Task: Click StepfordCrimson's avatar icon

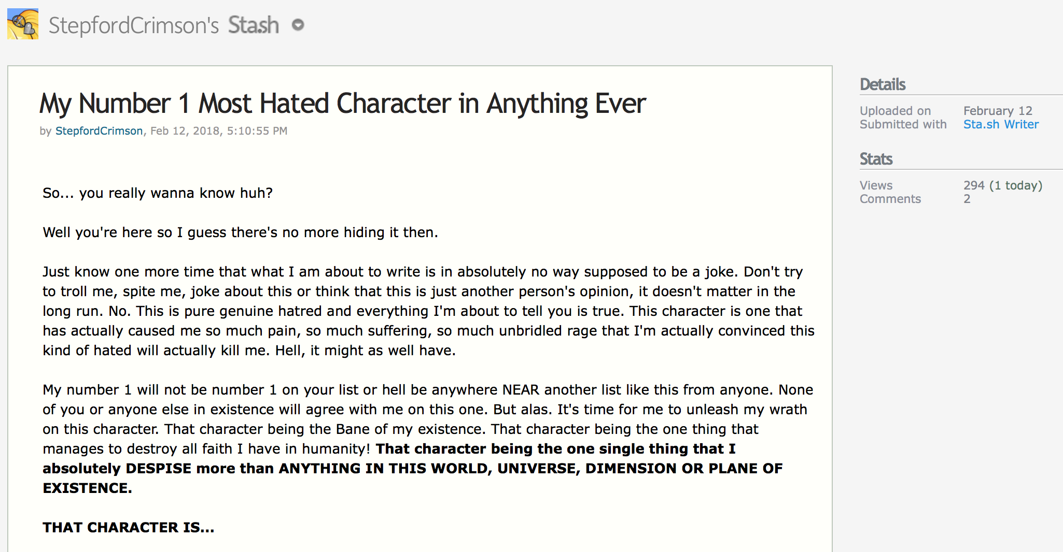Action: (23, 24)
